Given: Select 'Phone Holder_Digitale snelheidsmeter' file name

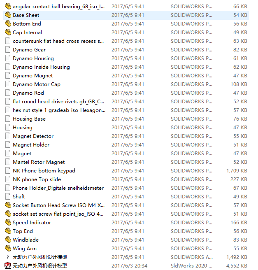Looking at the screenshot, I should click(58, 188).
